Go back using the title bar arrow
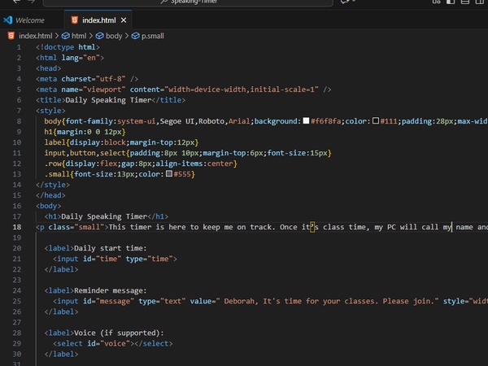The width and height of the screenshot is (488, 366). [x=17, y=2]
